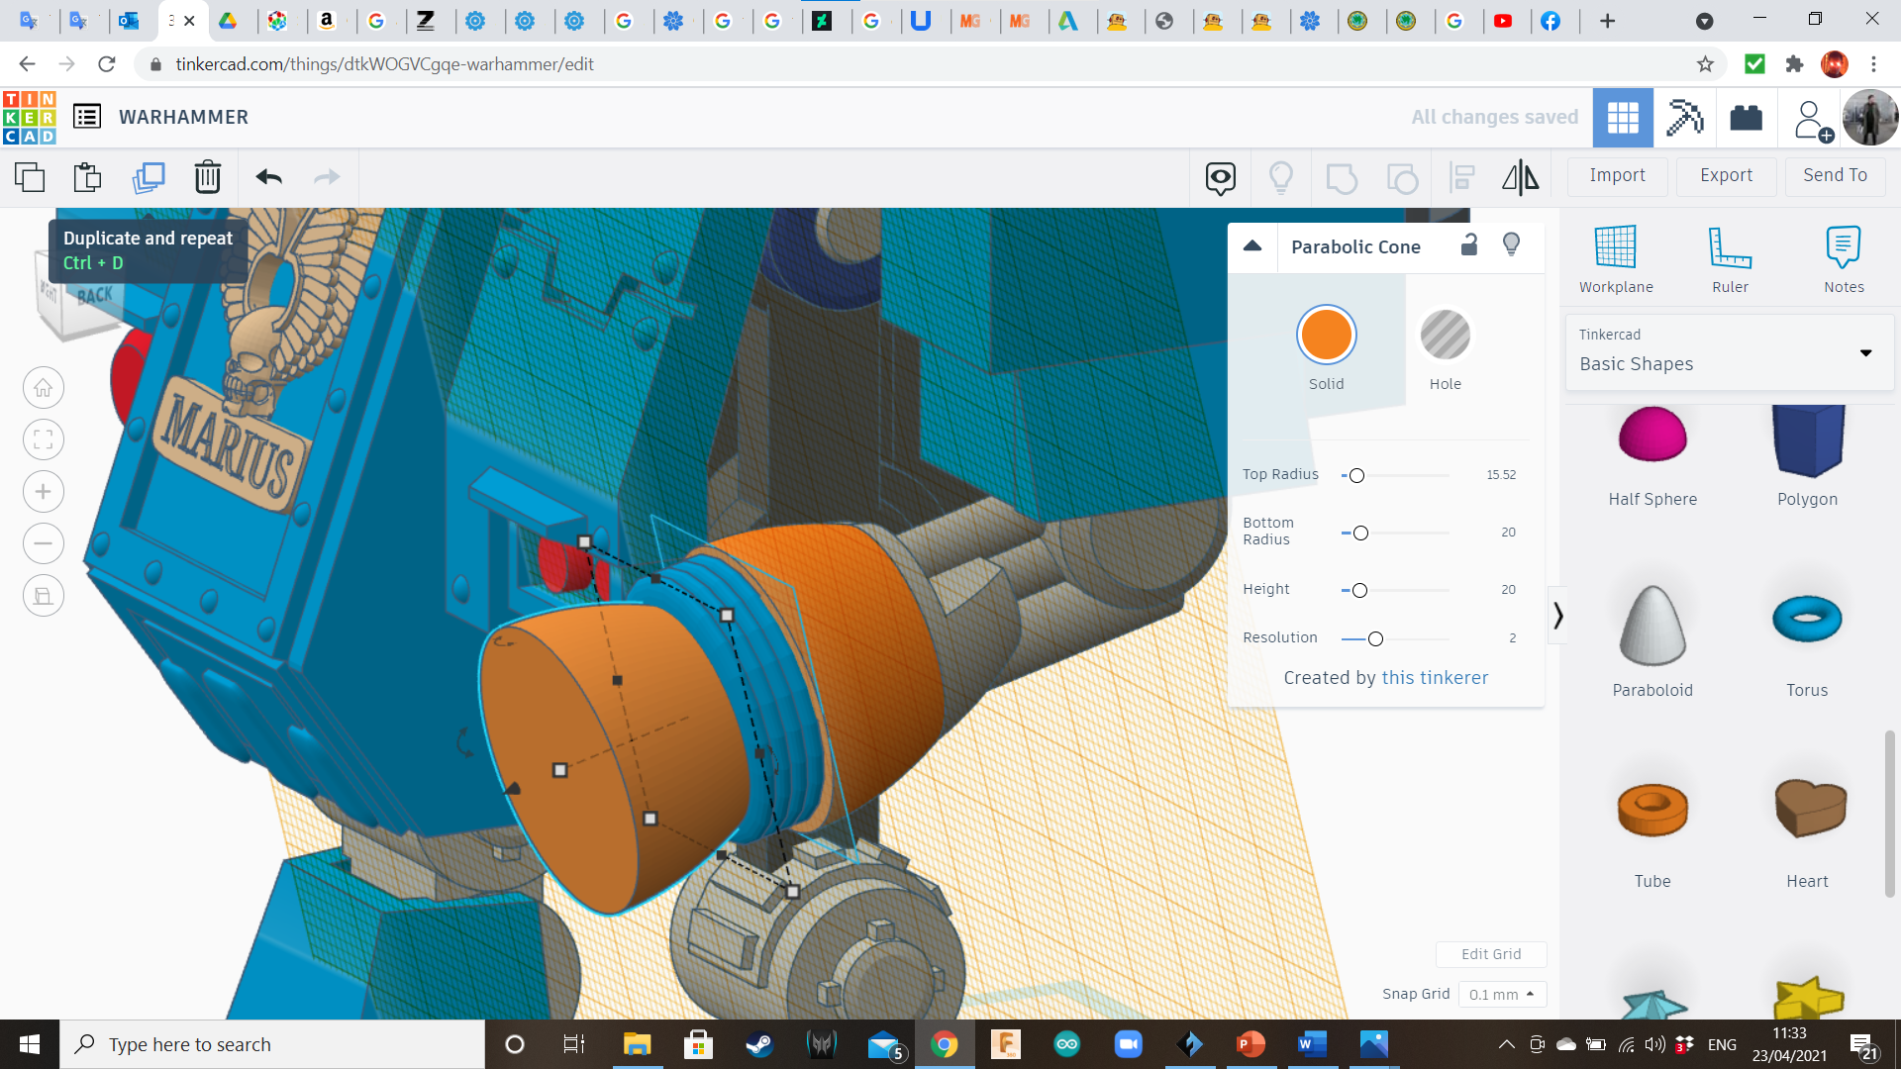Screen dimensions: 1901x1069
Task: Bookmark this page with the star
Action: click(x=1705, y=64)
